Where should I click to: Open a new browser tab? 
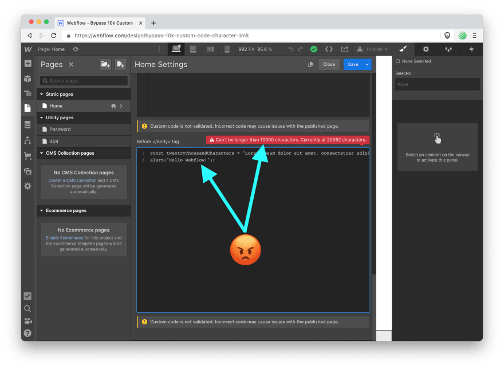click(x=153, y=23)
